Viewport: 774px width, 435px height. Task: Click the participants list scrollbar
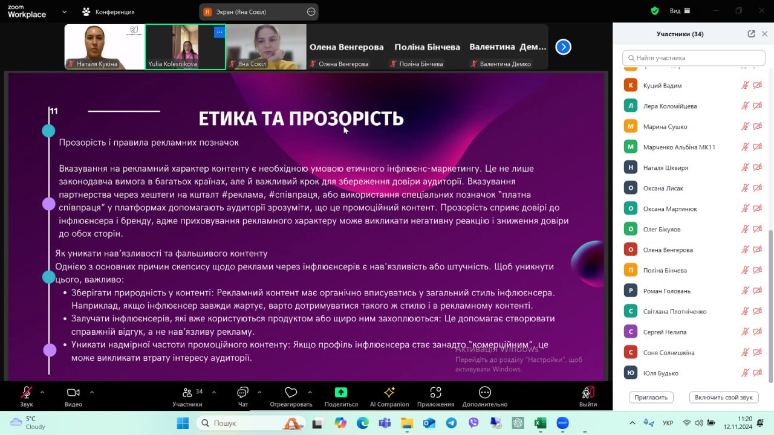point(770,306)
